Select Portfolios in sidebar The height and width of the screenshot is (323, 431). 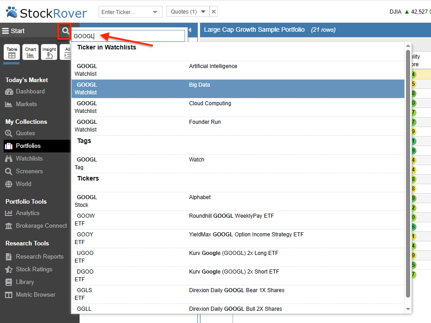[37, 146]
